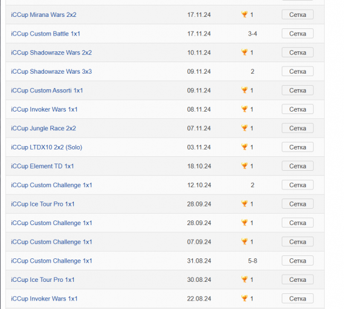The height and width of the screenshot is (309, 344).
Task: Open iCCup Custom Challenge 1x1 dated 31.08.24
Action: (x=51, y=261)
